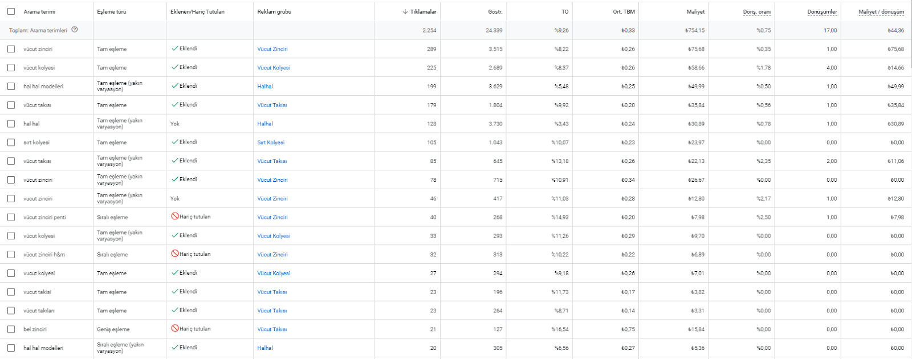Tick checkbox for vucut takisi term

click(x=11, y=292)
